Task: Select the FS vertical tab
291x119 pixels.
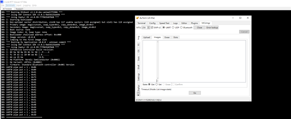Action: [x=138, y=45]
